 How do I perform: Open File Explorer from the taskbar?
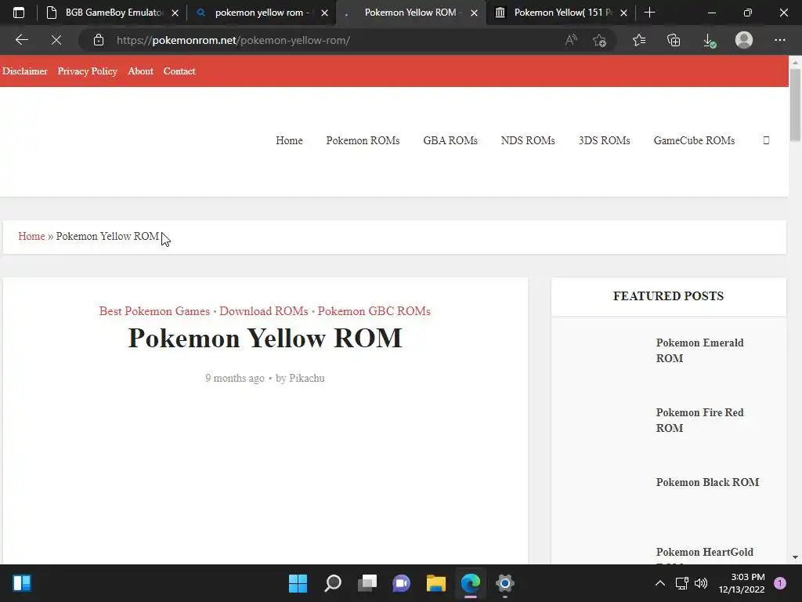tap(436, 583)
